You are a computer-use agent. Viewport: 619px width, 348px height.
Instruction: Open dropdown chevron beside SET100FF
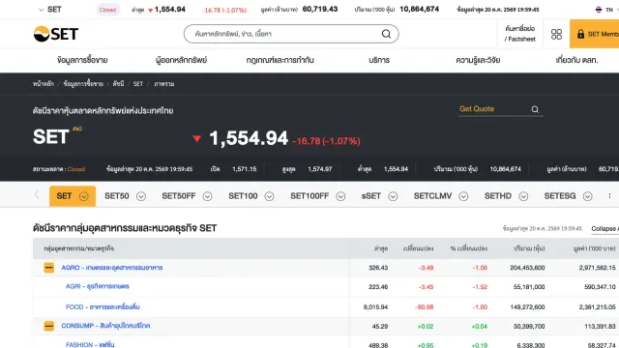point(340,196)
